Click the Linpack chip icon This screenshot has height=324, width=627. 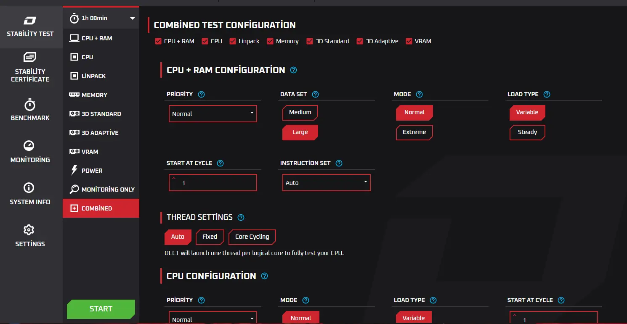(x=74, y=76)
